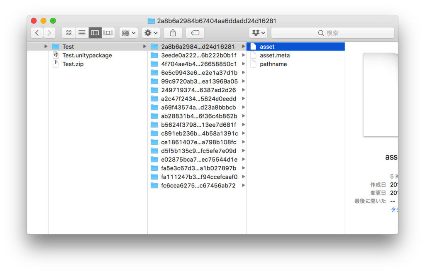Click the green zoom window button

tap(53, 21)
